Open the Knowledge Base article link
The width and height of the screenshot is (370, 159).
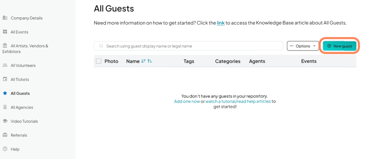point(221,23)
